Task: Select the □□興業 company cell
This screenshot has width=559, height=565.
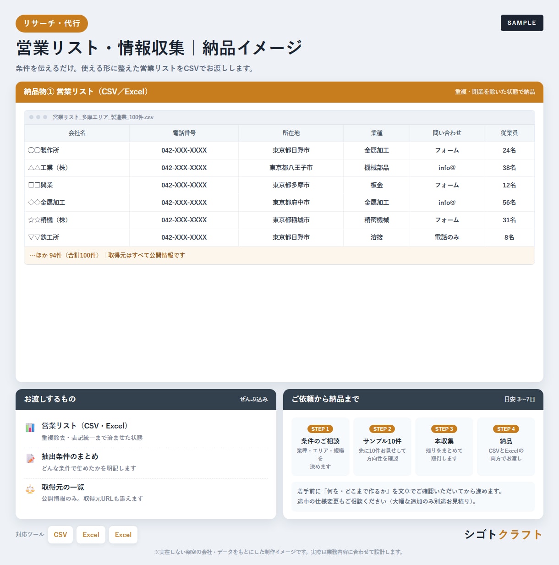Action: pos(77,185)
